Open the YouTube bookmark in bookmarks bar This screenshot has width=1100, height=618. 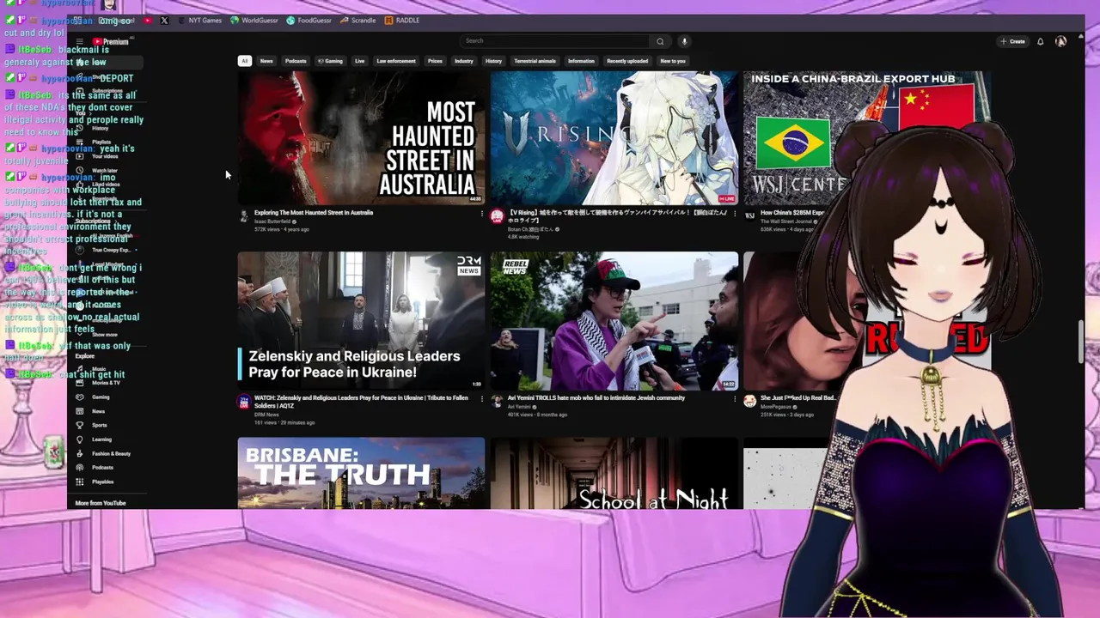[148, 21]
